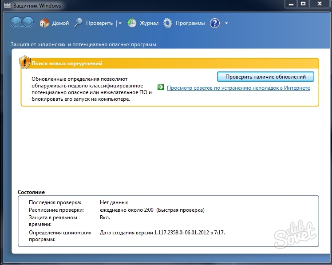This screenshot has height=265, width=332.
Task: Click the Нет данных last scan value
Action: (114, 202)
